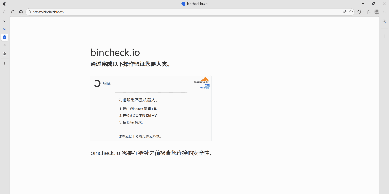Refresh the bincheck.io page
Image resolution: width=389 pixels, height=194 pixels.
click(x=13, y=12)
